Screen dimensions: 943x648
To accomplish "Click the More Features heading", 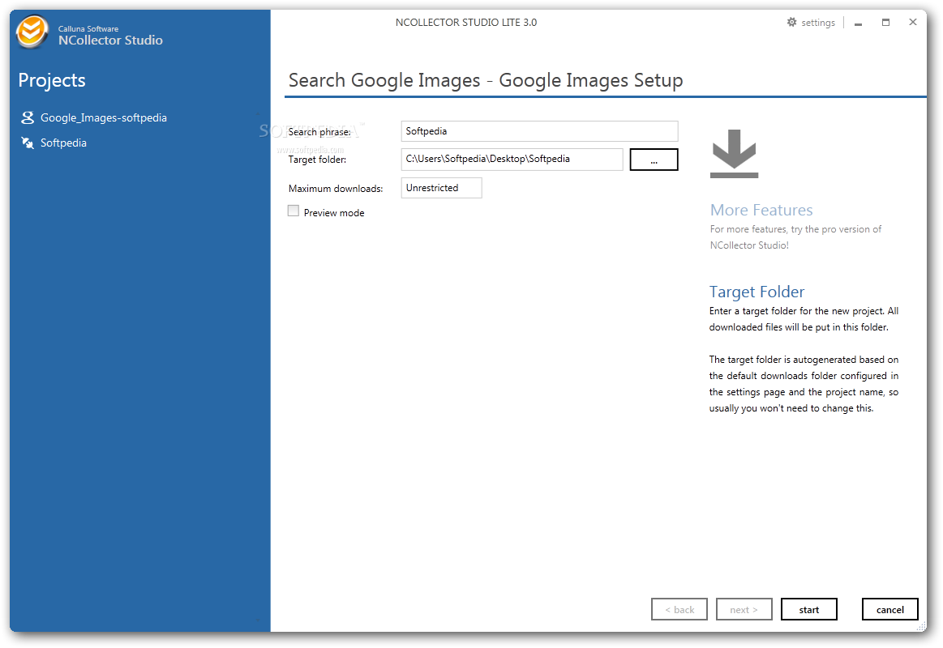I will point(761,210).
